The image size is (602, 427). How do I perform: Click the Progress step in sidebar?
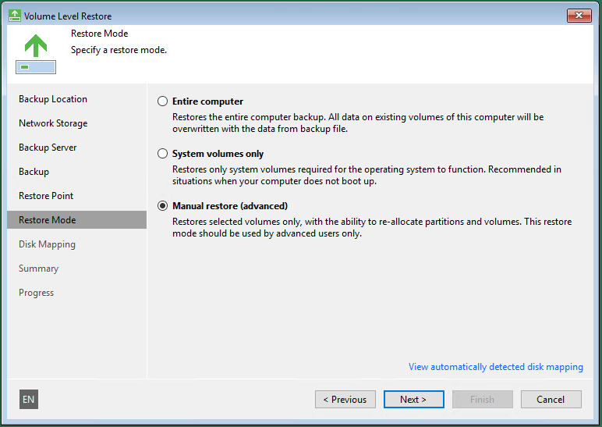click(x=37, y=293)
